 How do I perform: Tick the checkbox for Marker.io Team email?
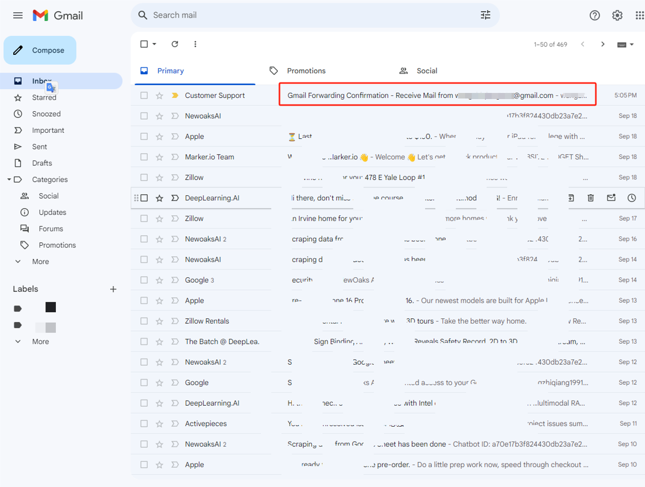point(144,157)
